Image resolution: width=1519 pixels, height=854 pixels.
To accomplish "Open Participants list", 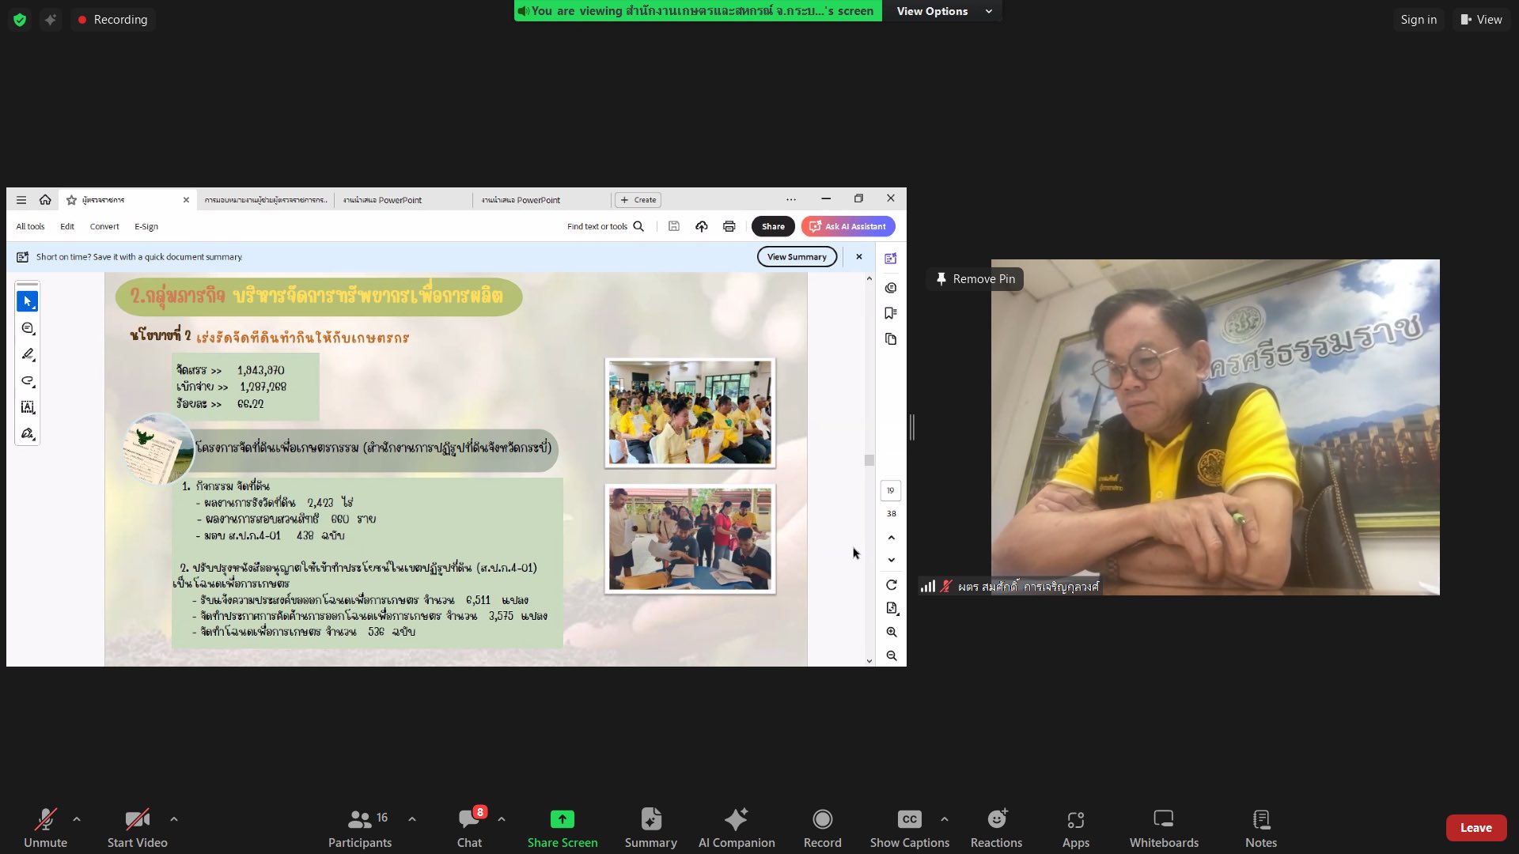I will (x=360, y=827).
